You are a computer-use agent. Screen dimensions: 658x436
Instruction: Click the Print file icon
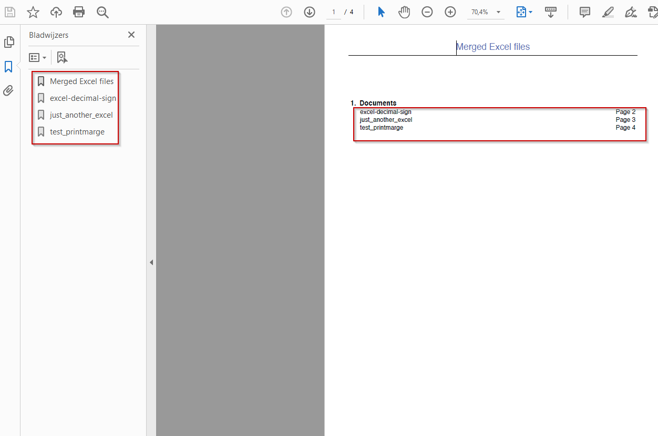click(79, 12)
